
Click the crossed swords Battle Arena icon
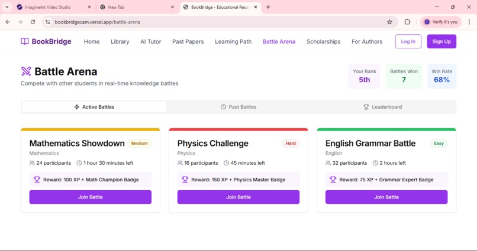point(26,71)
